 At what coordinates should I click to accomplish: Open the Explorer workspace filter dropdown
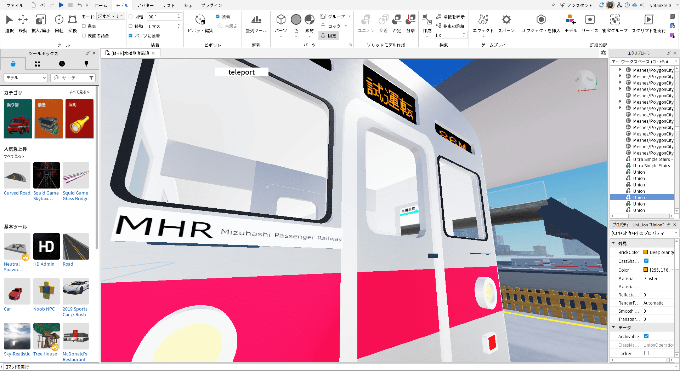pos(614,62)
